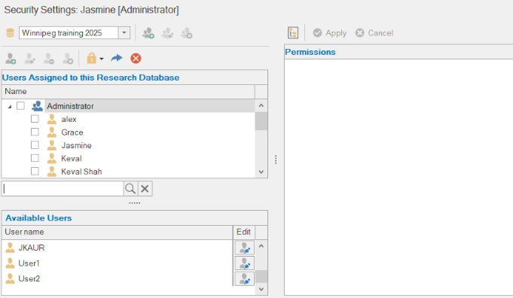Viewport: 513px width, 298px height.
Task: Click the database icon beside Winnipeg training 2025
Action: click(x=10, y=33)
